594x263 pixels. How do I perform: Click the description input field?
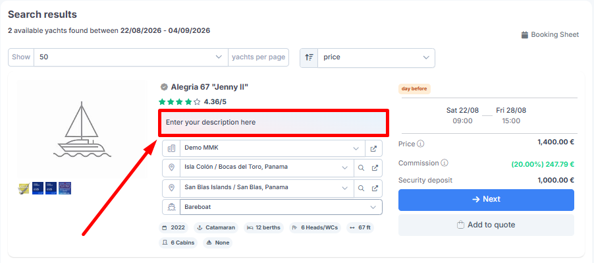[273, 123]
